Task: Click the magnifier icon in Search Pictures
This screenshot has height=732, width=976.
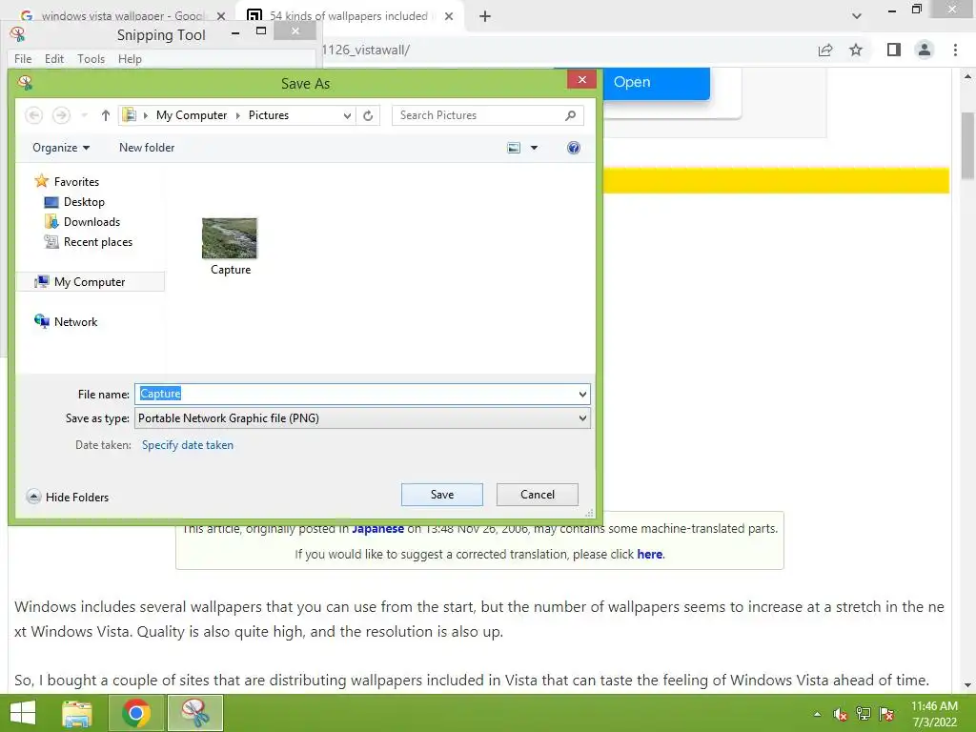Action: click(x=570, y=115)
